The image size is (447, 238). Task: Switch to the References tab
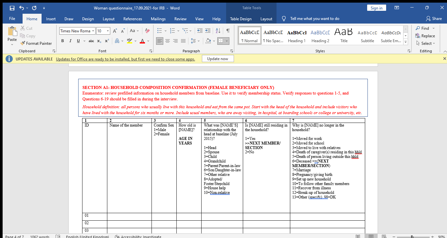tap(133, 19)
